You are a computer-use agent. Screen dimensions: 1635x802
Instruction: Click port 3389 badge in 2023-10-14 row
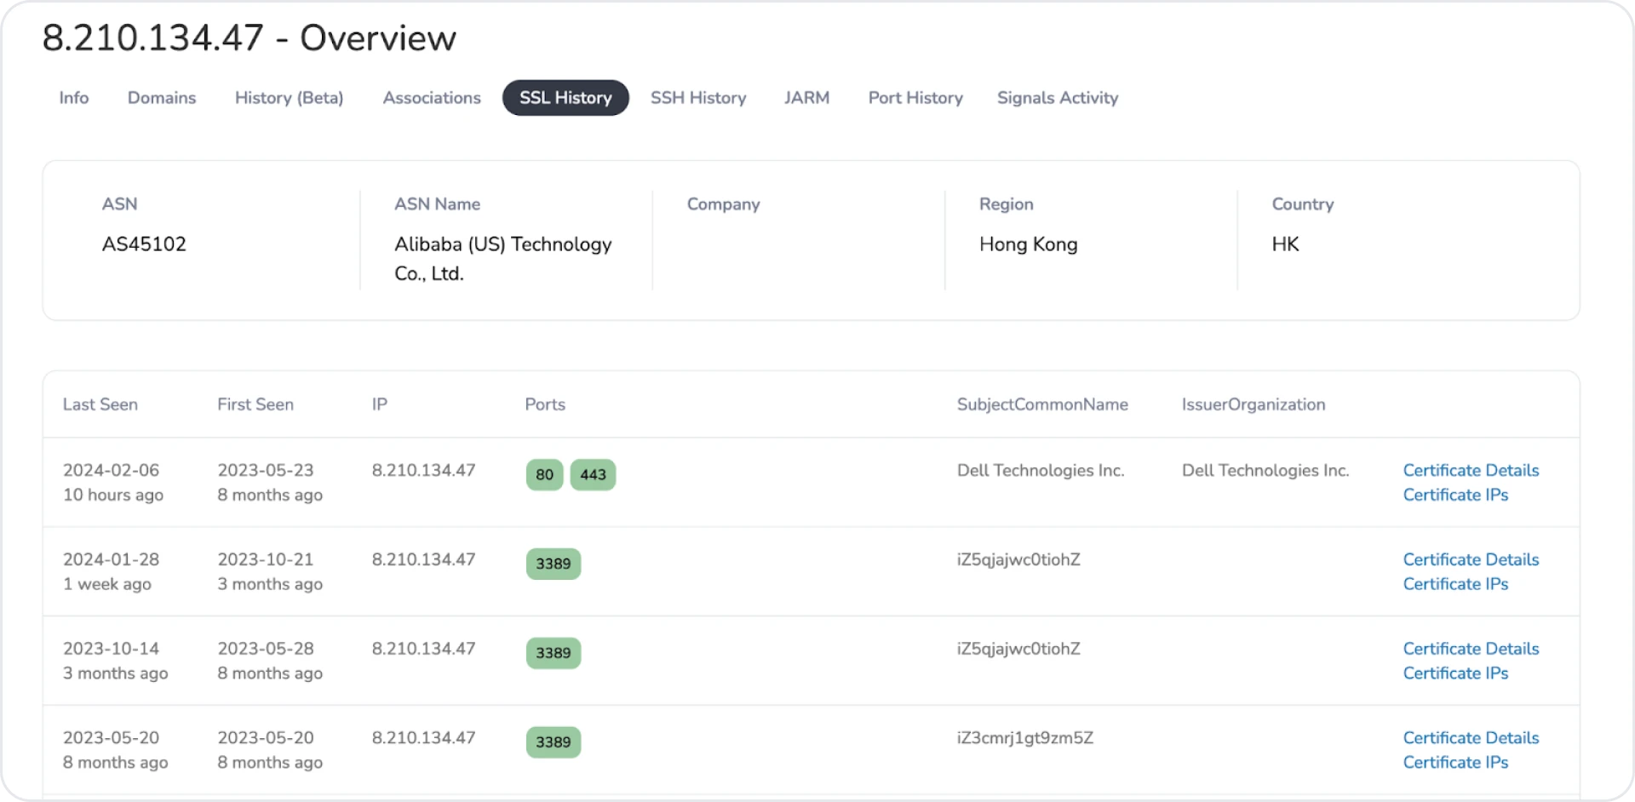[x=554, y=653]
